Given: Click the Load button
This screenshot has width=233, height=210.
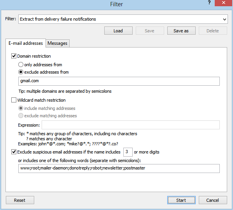Looking at the screenshot, I should point(118,31).
